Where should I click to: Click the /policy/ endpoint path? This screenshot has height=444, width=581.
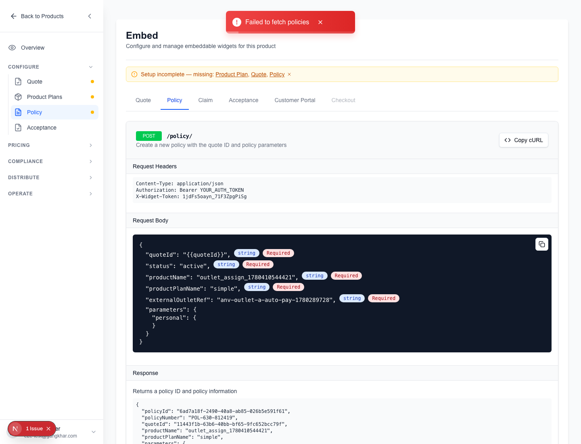180,136
